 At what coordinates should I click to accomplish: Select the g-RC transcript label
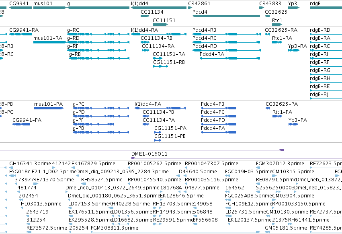click(73, 30)
